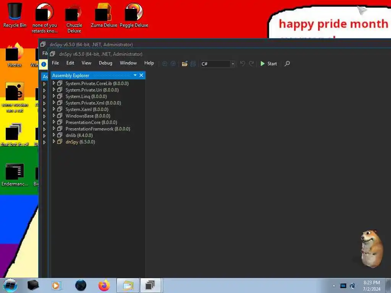
Task: Open the File menu in front dnSpy
Action: [55, 63]
